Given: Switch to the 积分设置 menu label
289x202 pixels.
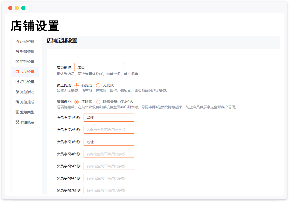Looking at the screenshot, I should [x=27, y=82].
